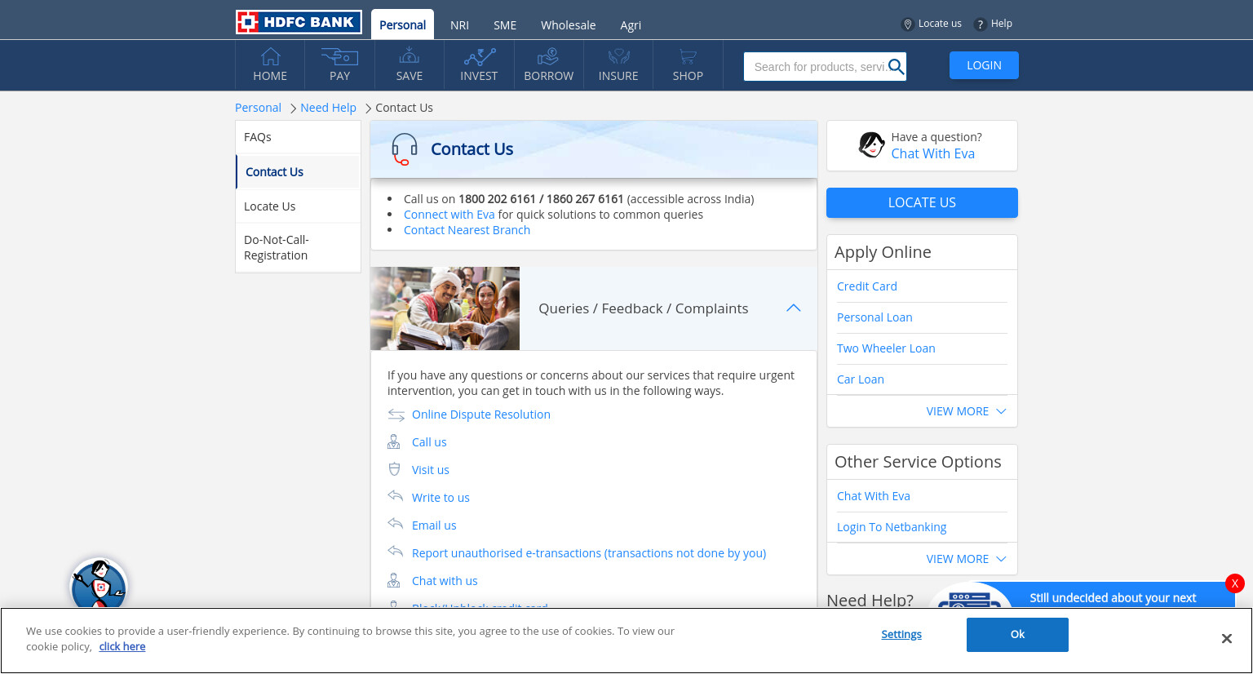Click the Online Dispute Resolution link text

pyautogui.click(x=481, y=415)
